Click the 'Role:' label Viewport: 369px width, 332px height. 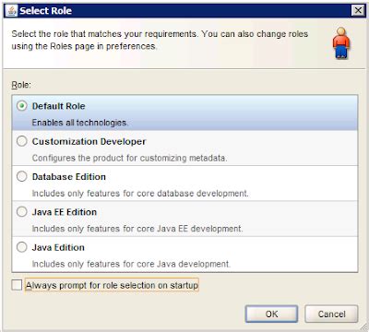point(21,85)
